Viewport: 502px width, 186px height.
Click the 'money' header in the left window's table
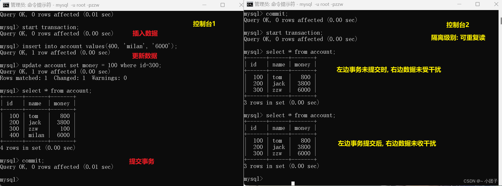pyautogui.click(x=62, y=103)
